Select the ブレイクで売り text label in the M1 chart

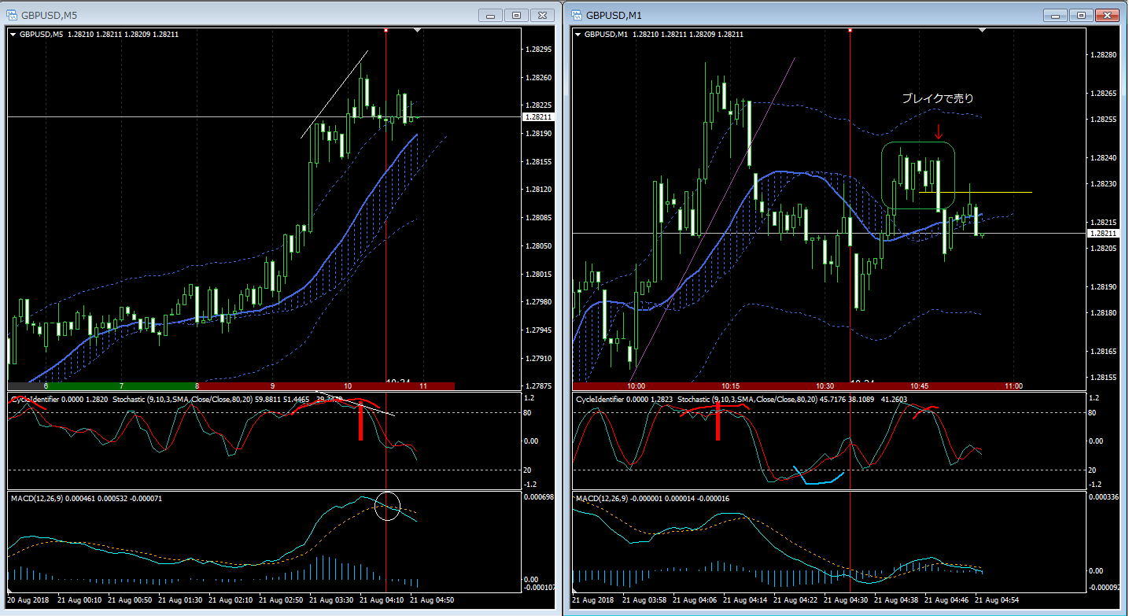tap(937, 98)
